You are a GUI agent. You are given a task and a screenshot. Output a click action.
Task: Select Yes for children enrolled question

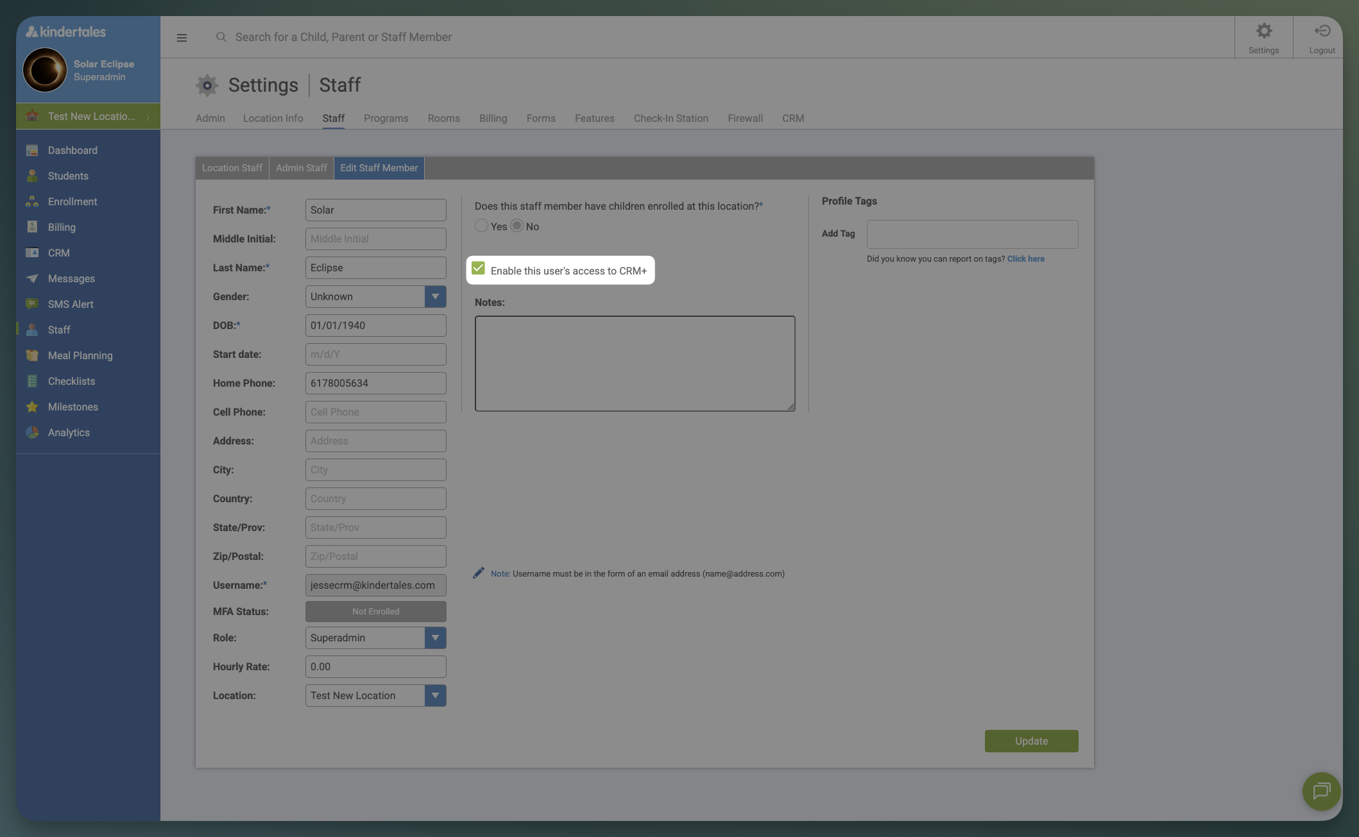coord(481,226)
